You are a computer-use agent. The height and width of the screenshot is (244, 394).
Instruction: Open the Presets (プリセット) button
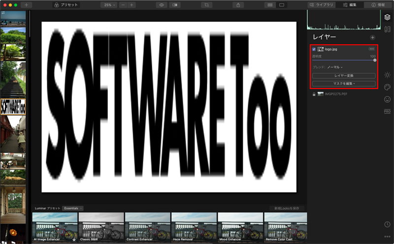[66, 5]
